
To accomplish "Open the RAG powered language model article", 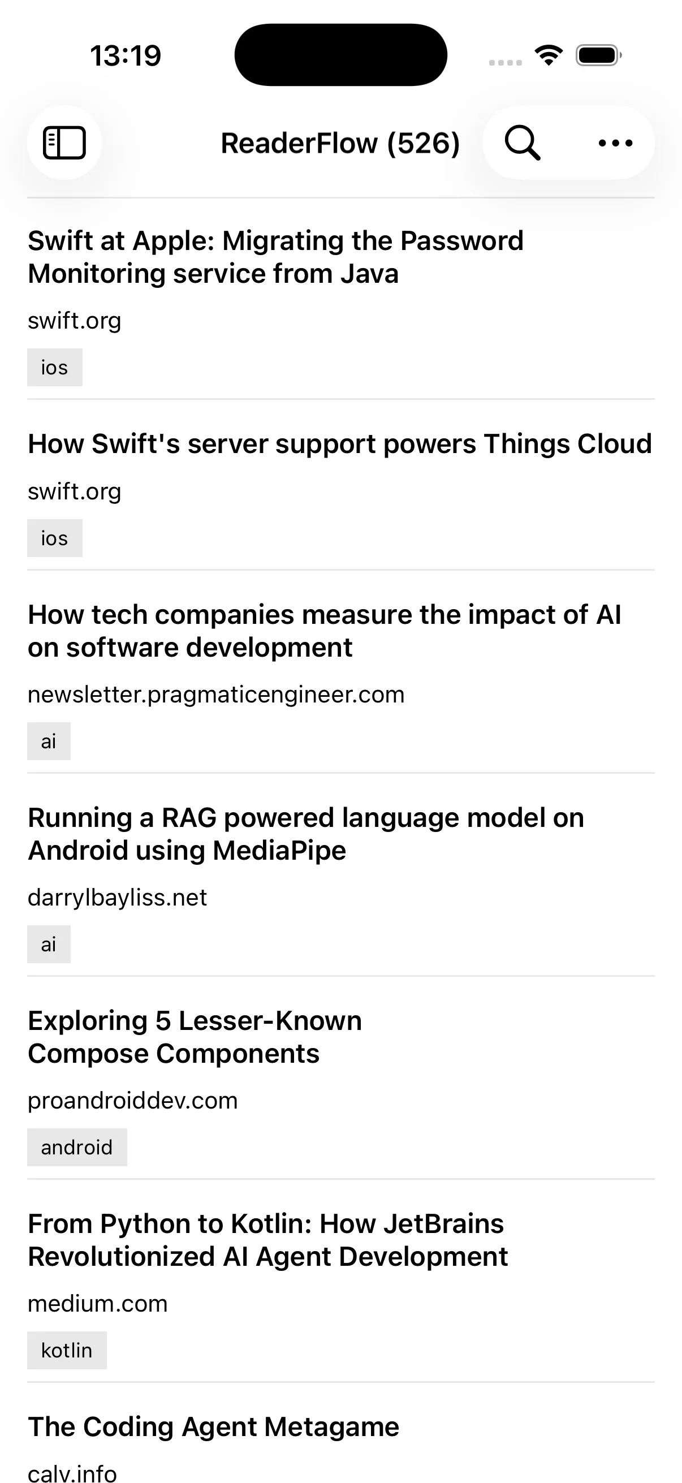I will click(305, 834).
